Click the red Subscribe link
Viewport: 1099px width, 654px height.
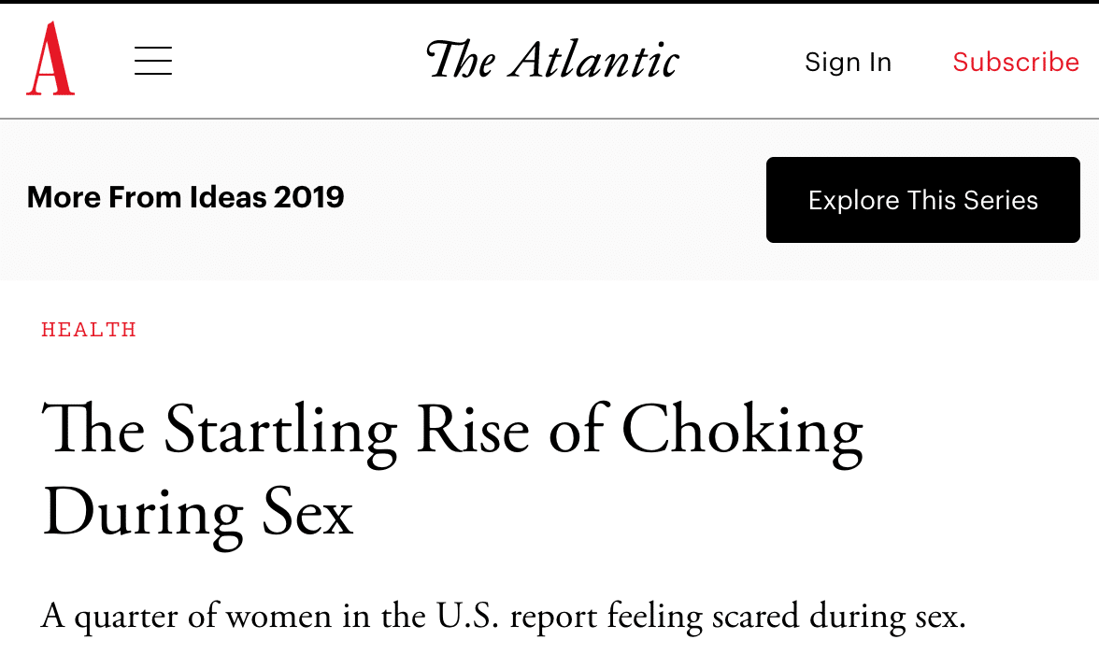pyautogui.click(x=1015, y=62)
